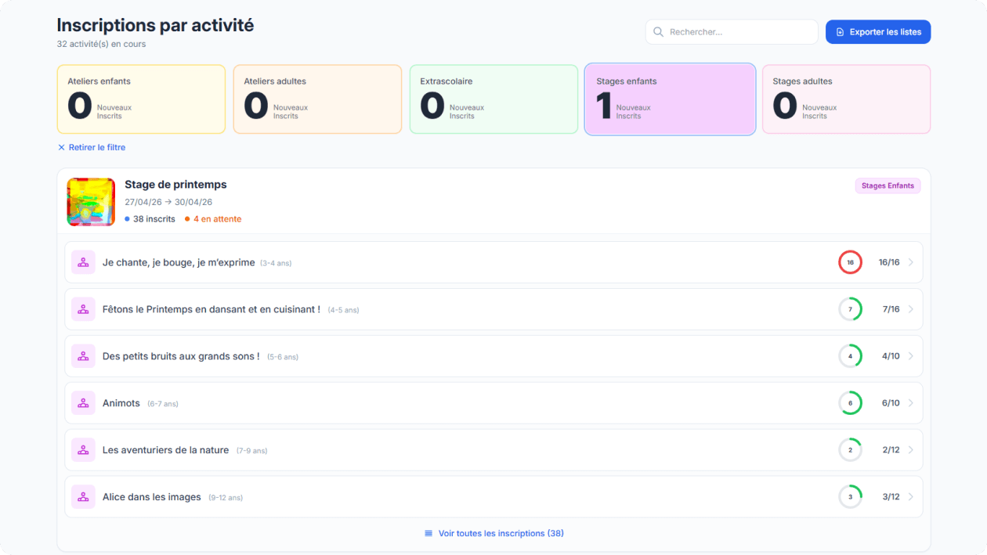
Task: Click the red 16 progress ring
Action: pyautogui.click(x=850, y=262)
